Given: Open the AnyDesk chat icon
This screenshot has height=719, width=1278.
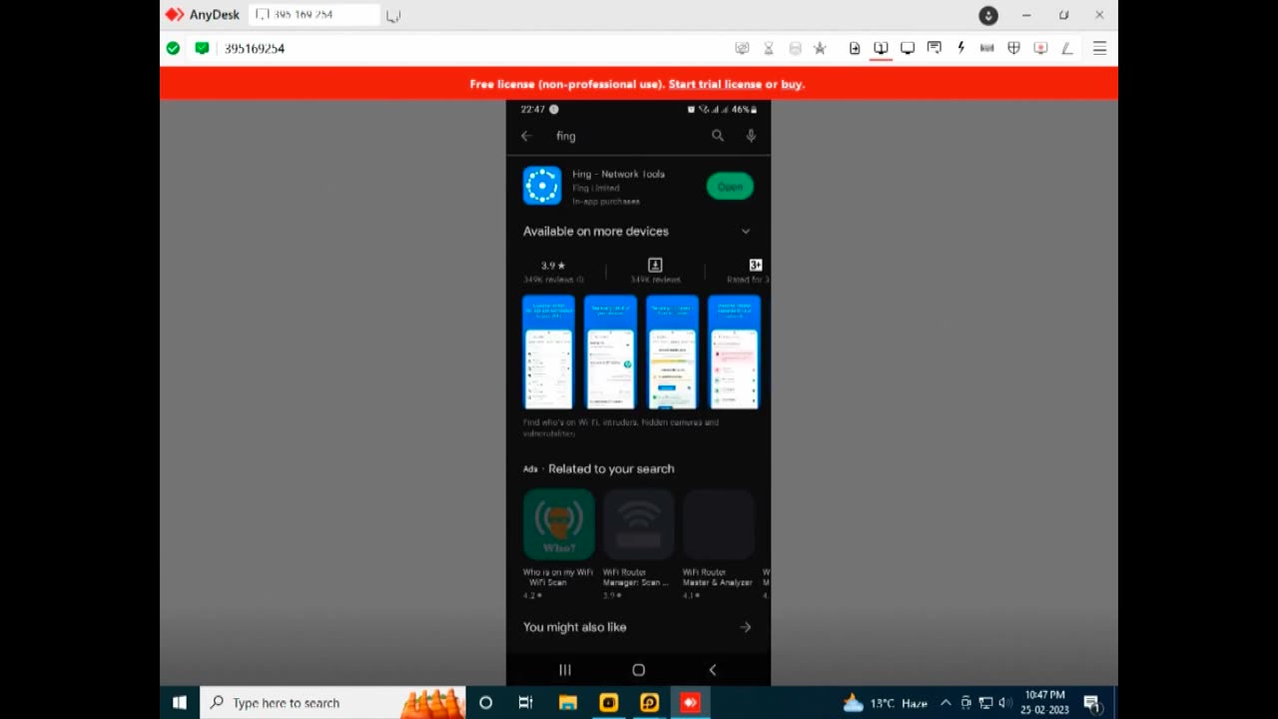Looking at the screenshot, I should click(x=934, y=48).
